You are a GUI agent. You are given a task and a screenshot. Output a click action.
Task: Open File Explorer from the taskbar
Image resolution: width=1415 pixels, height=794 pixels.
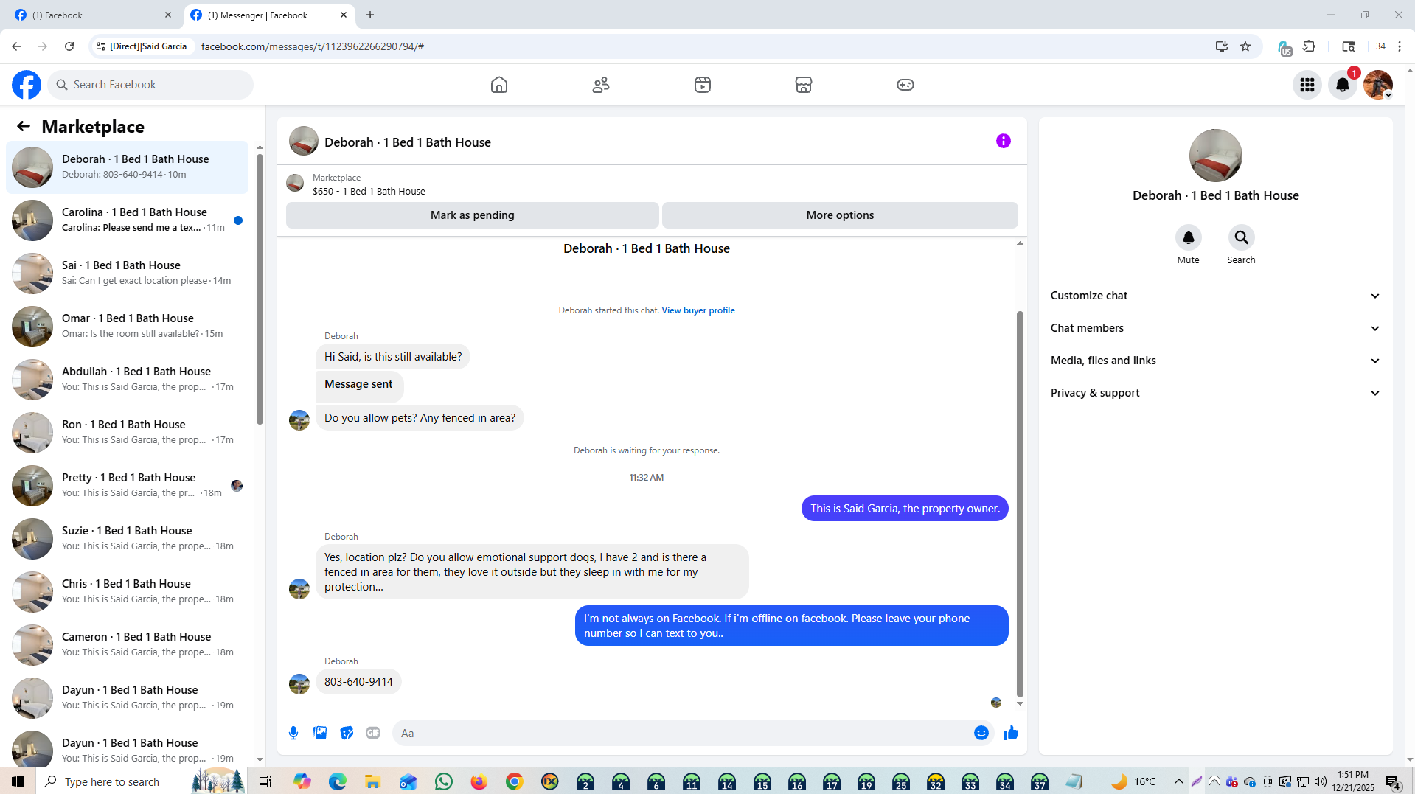[x=372, y=781]
